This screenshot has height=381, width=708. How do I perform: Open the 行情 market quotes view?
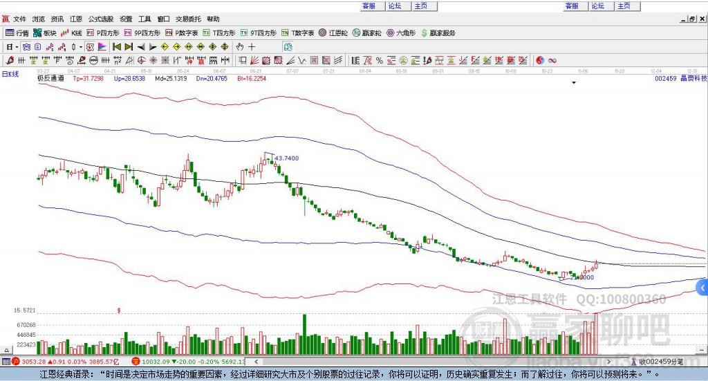coord(17,33)
